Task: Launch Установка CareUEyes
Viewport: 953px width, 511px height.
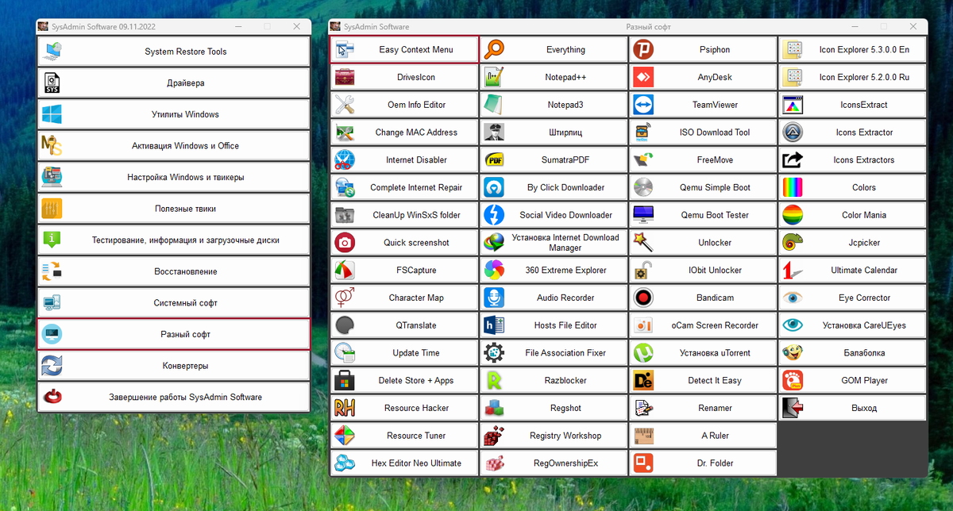Action: click(852, 325)
